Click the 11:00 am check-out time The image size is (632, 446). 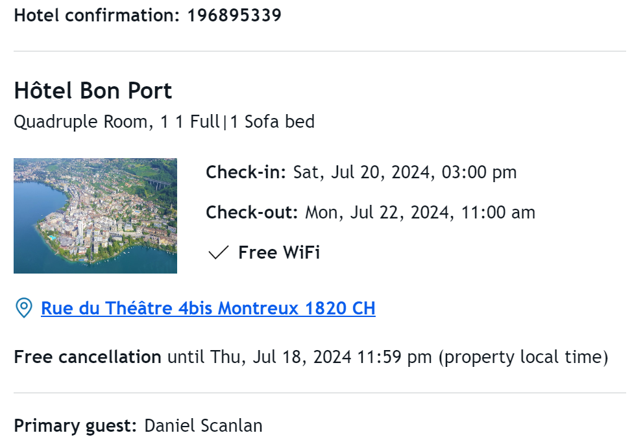[x=498, y=213]
